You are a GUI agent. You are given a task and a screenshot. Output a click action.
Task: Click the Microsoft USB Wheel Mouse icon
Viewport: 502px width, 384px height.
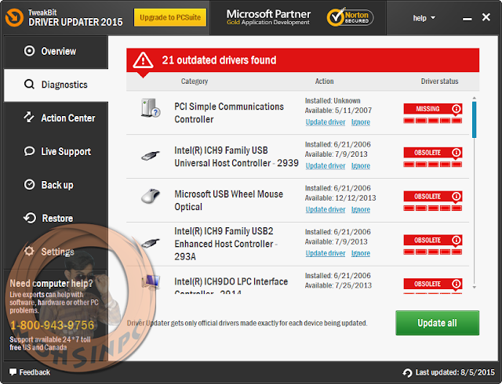coord(151,196)
